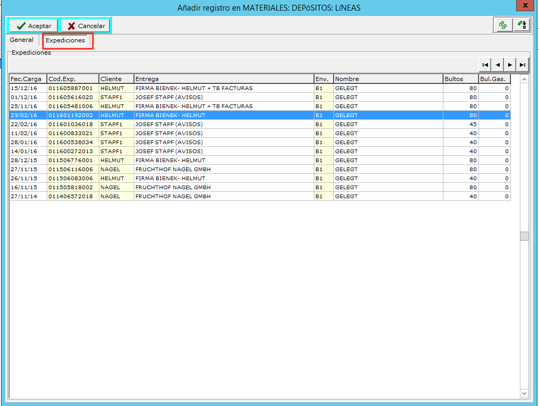Click scroll up arrow of table scrollbar
Screen dimensions: 539x406
(x=524, y=80)
